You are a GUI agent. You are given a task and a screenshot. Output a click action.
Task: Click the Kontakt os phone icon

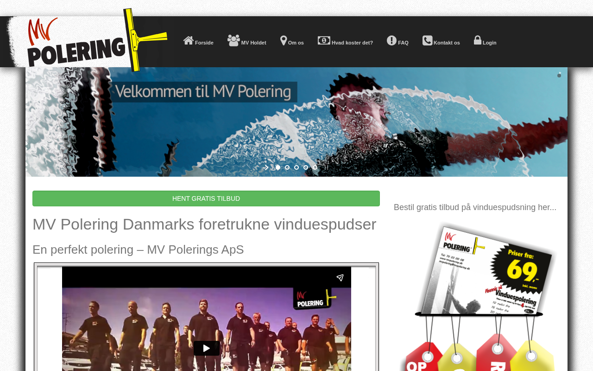[427, 40]
